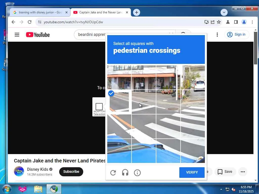The width and height of the screenshot is (259, 194).
Task: Sign in to YouTube
Action: [x=236, y=34]
